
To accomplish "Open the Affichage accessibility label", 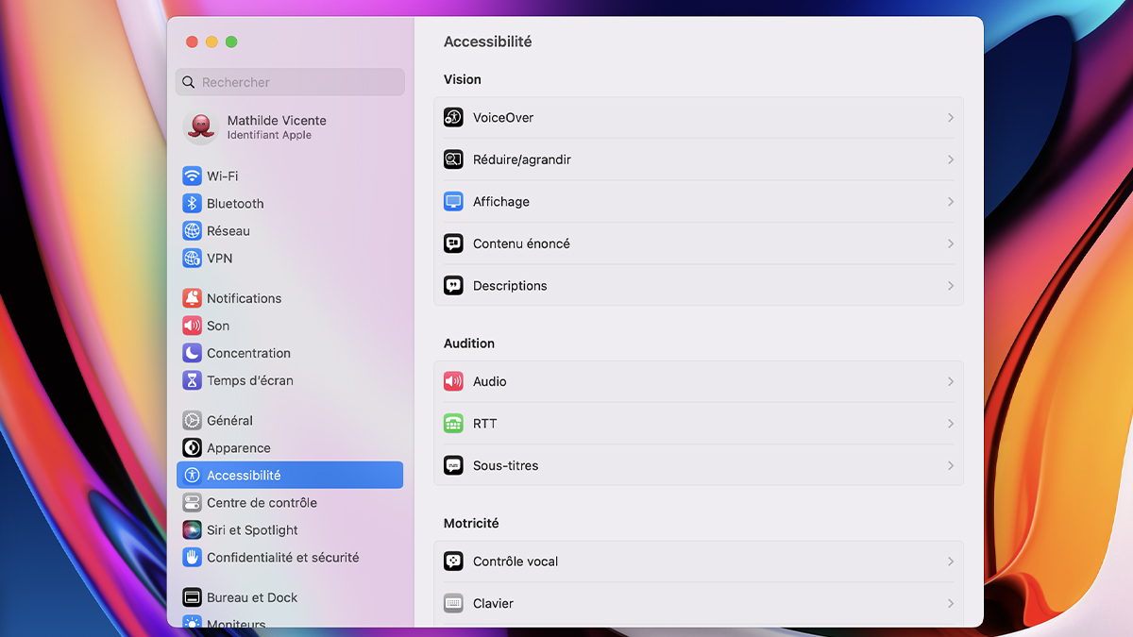I will tap(501, 202).
